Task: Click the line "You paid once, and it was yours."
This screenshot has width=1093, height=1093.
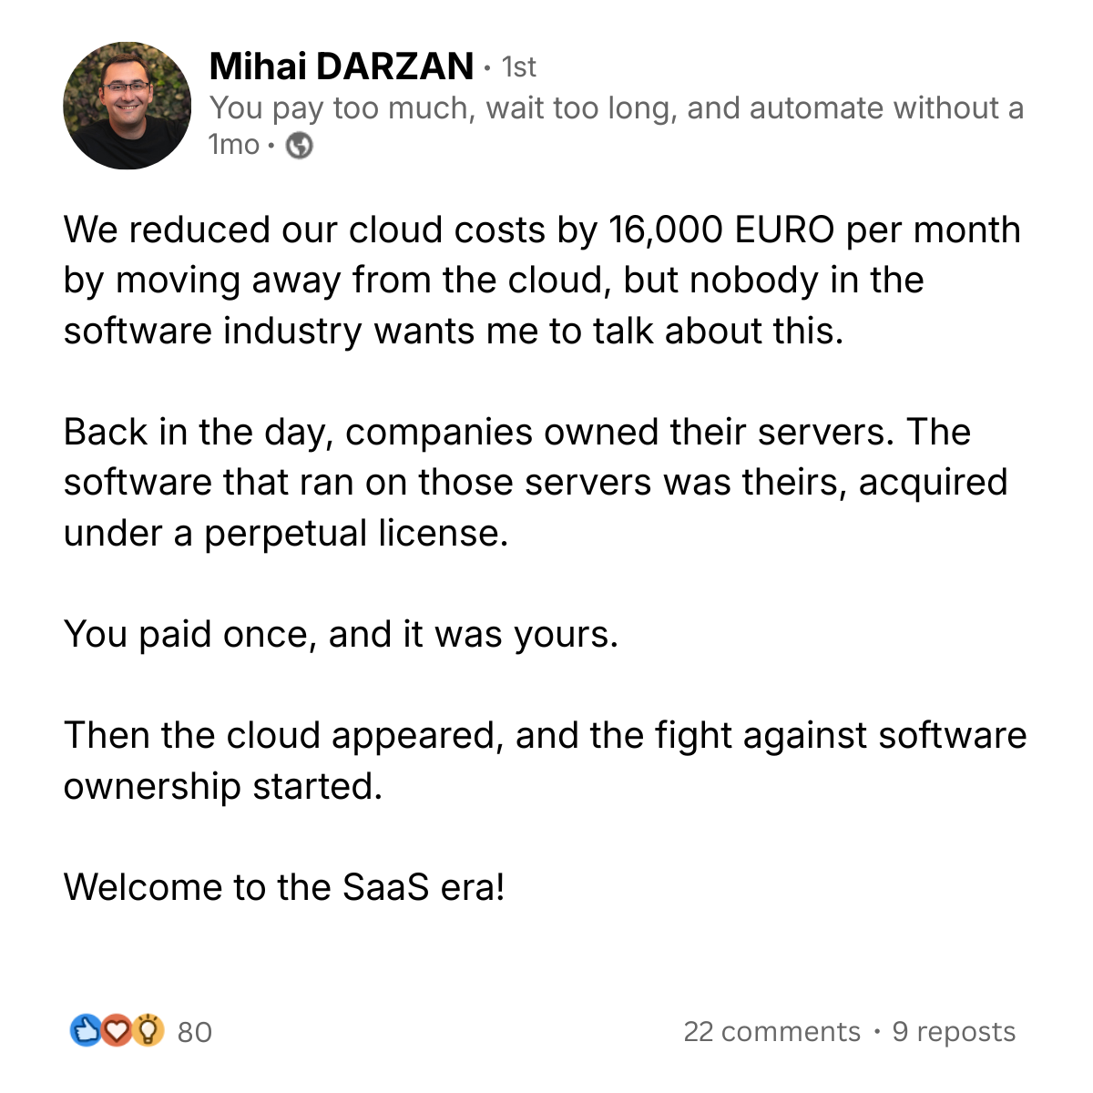Action: coord(341,635)
